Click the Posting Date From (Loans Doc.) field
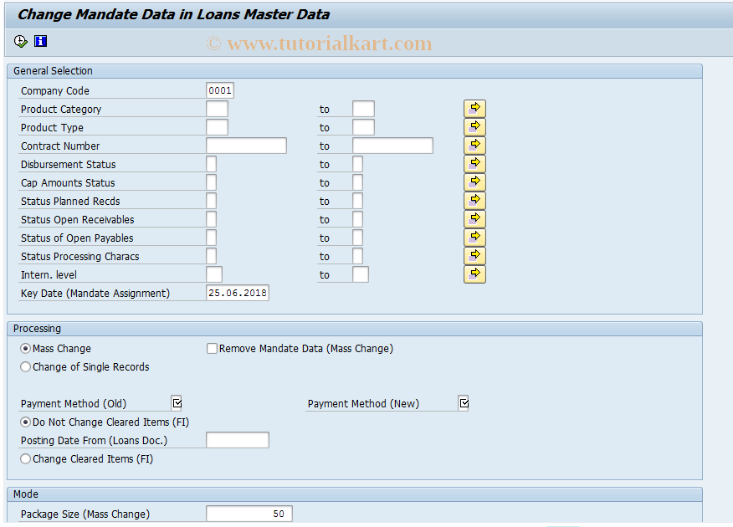Image resolution: width=733 pixels, height=527 pixels. (238, 439)
